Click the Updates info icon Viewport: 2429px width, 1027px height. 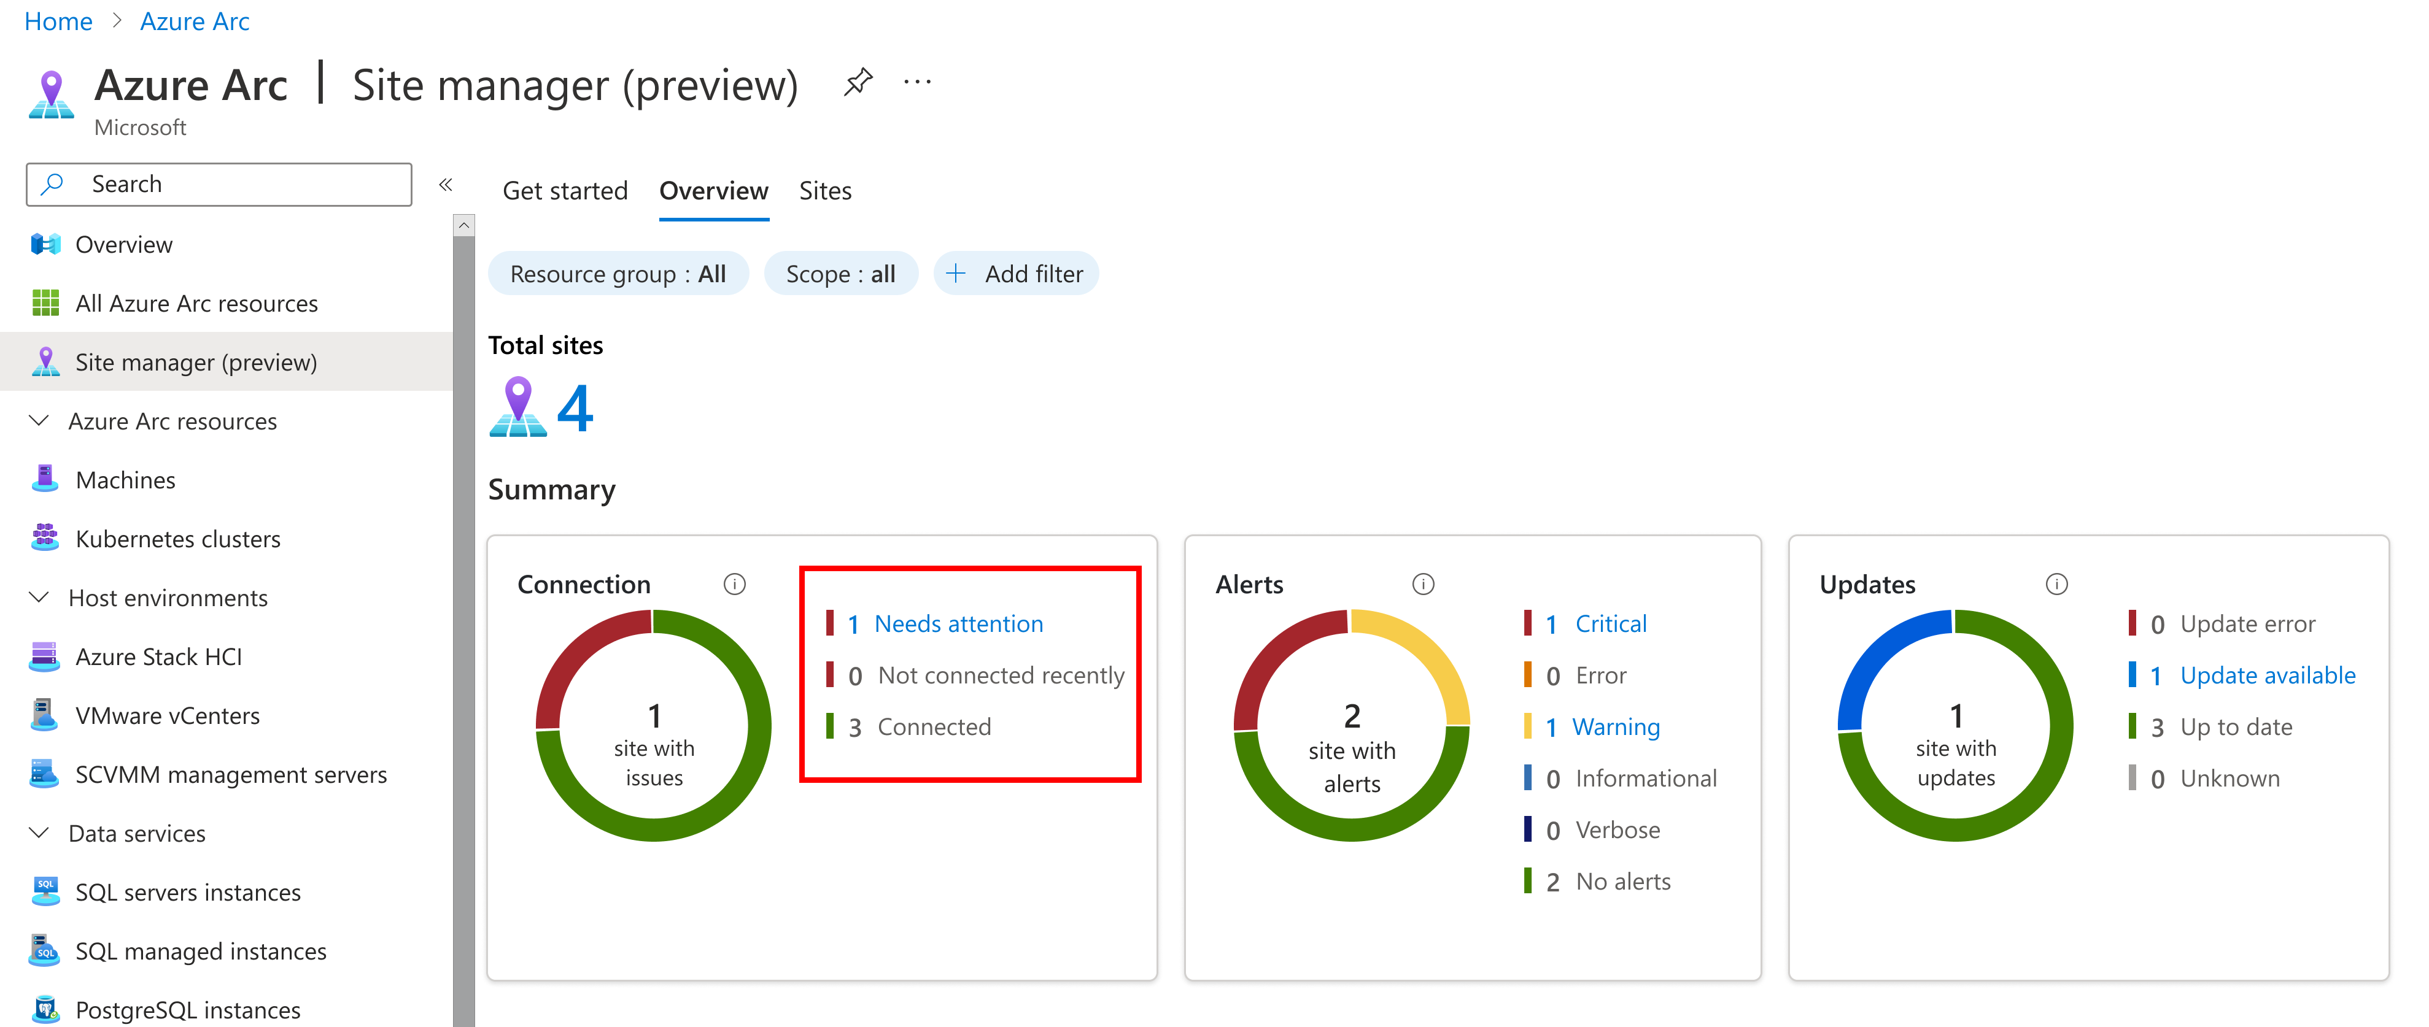point(2058,584)
